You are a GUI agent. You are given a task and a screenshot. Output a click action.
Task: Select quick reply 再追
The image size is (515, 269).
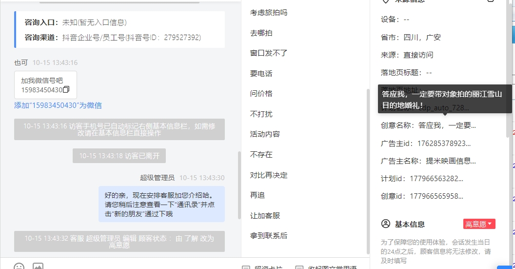[257, 195]
